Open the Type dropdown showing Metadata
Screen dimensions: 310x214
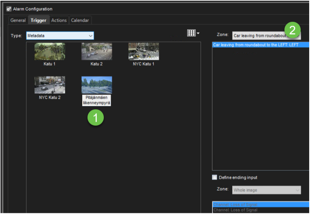pyautogui.click(x=60, y=36)
